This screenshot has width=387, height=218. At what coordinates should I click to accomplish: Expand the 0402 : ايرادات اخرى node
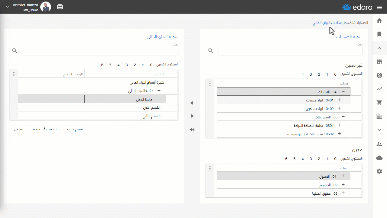(339, 108)
